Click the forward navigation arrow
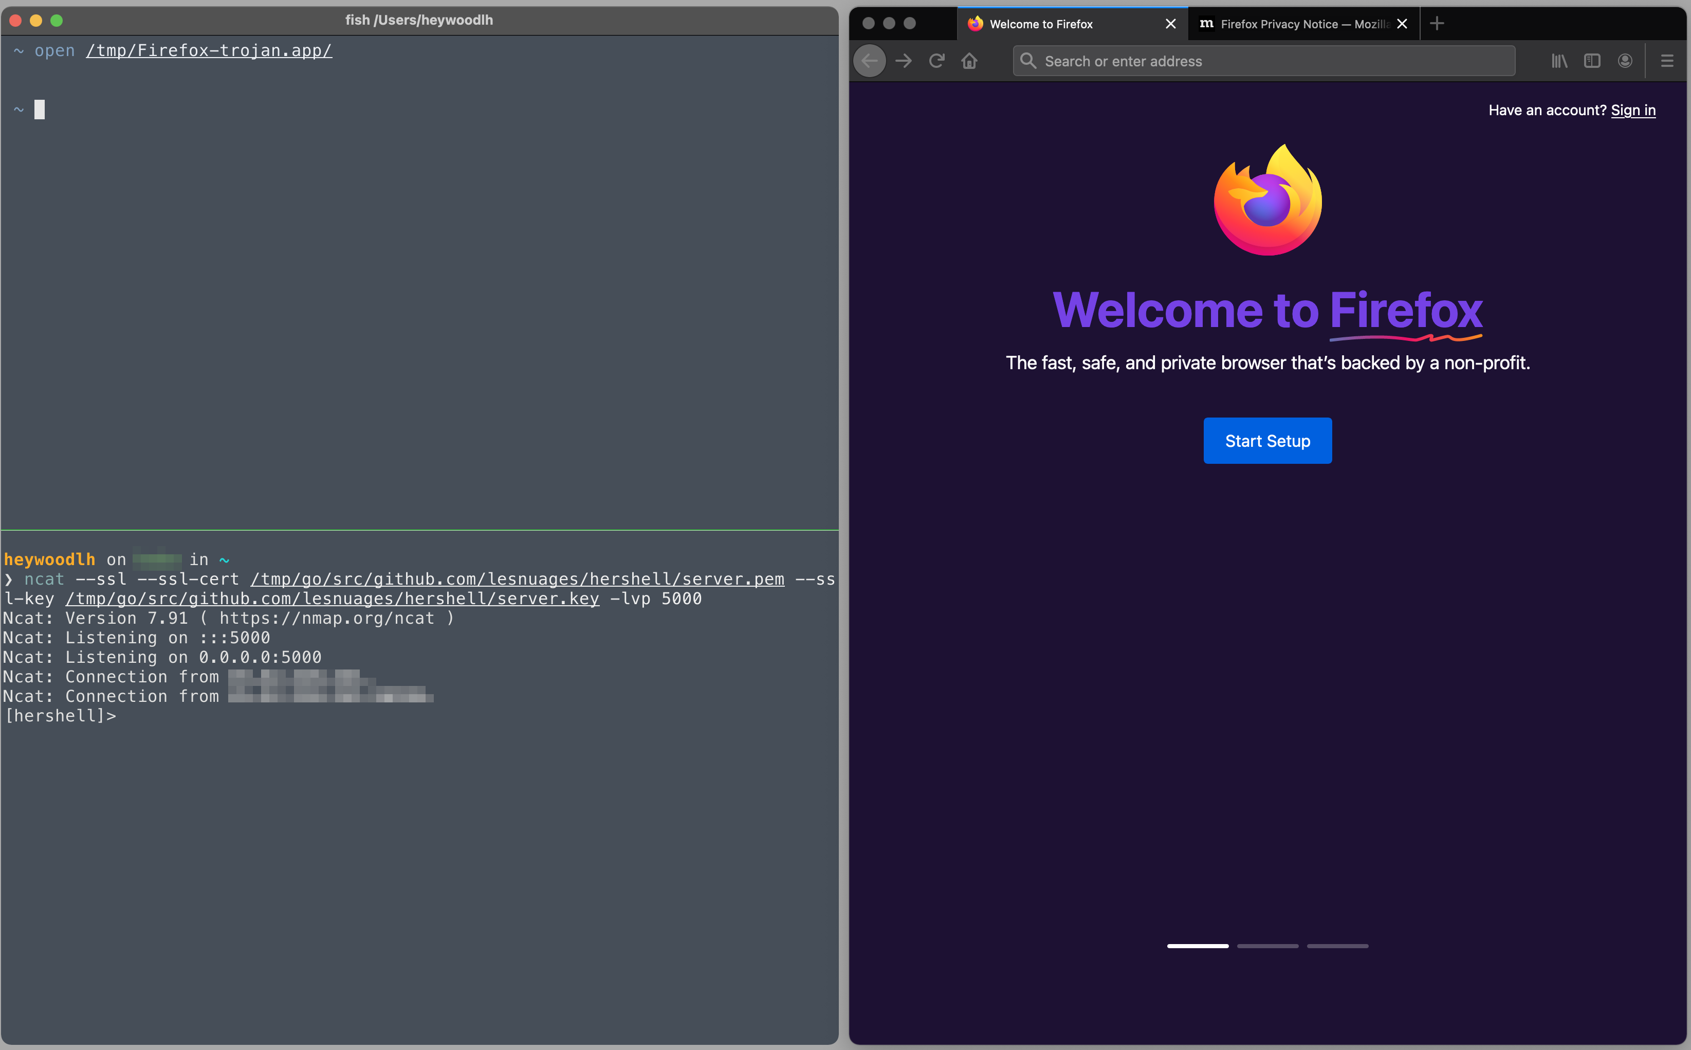 click(903, 61)
